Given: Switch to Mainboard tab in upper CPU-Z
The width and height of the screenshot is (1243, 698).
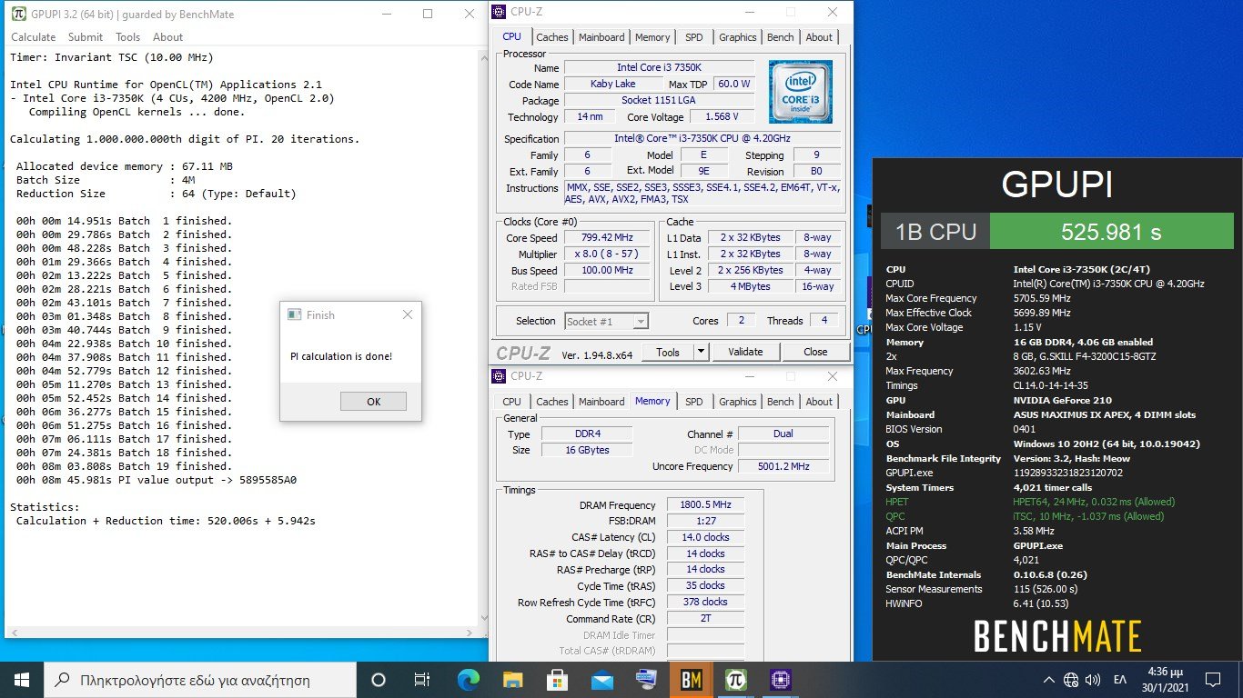Looking at the screenshot, I should click(x=601, y=37).
